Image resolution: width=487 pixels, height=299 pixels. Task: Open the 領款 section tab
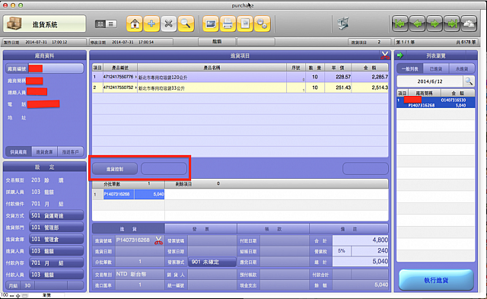[273, 229]
